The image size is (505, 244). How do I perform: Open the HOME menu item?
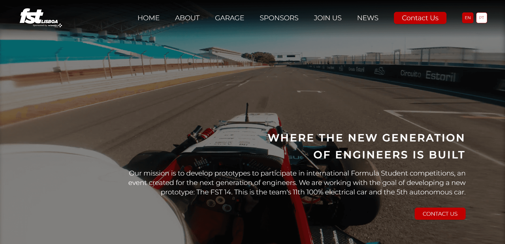pos(149,18)
